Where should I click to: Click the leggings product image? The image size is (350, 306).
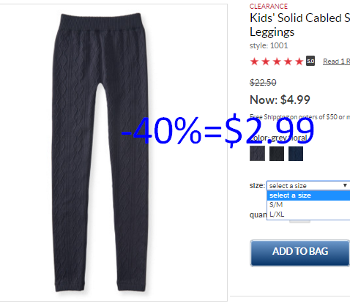(100, 152)
